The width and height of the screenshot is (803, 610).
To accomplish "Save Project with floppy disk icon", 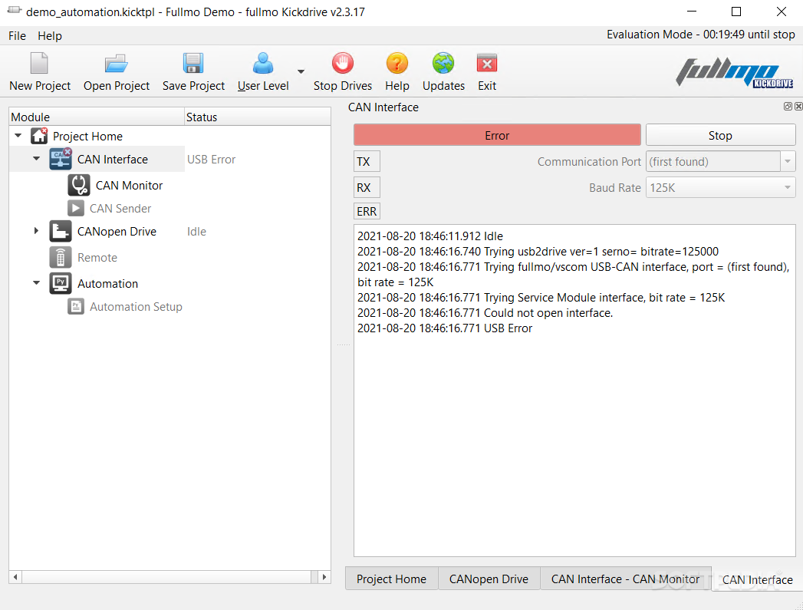I will click(193, 64).
